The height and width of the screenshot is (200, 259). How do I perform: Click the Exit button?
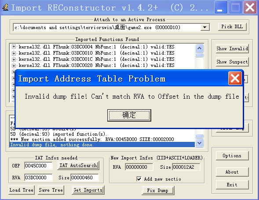point(232,185)
